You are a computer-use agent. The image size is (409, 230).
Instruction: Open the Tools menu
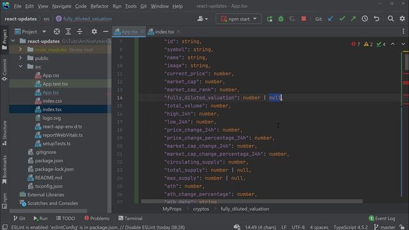tap(130, 6)
